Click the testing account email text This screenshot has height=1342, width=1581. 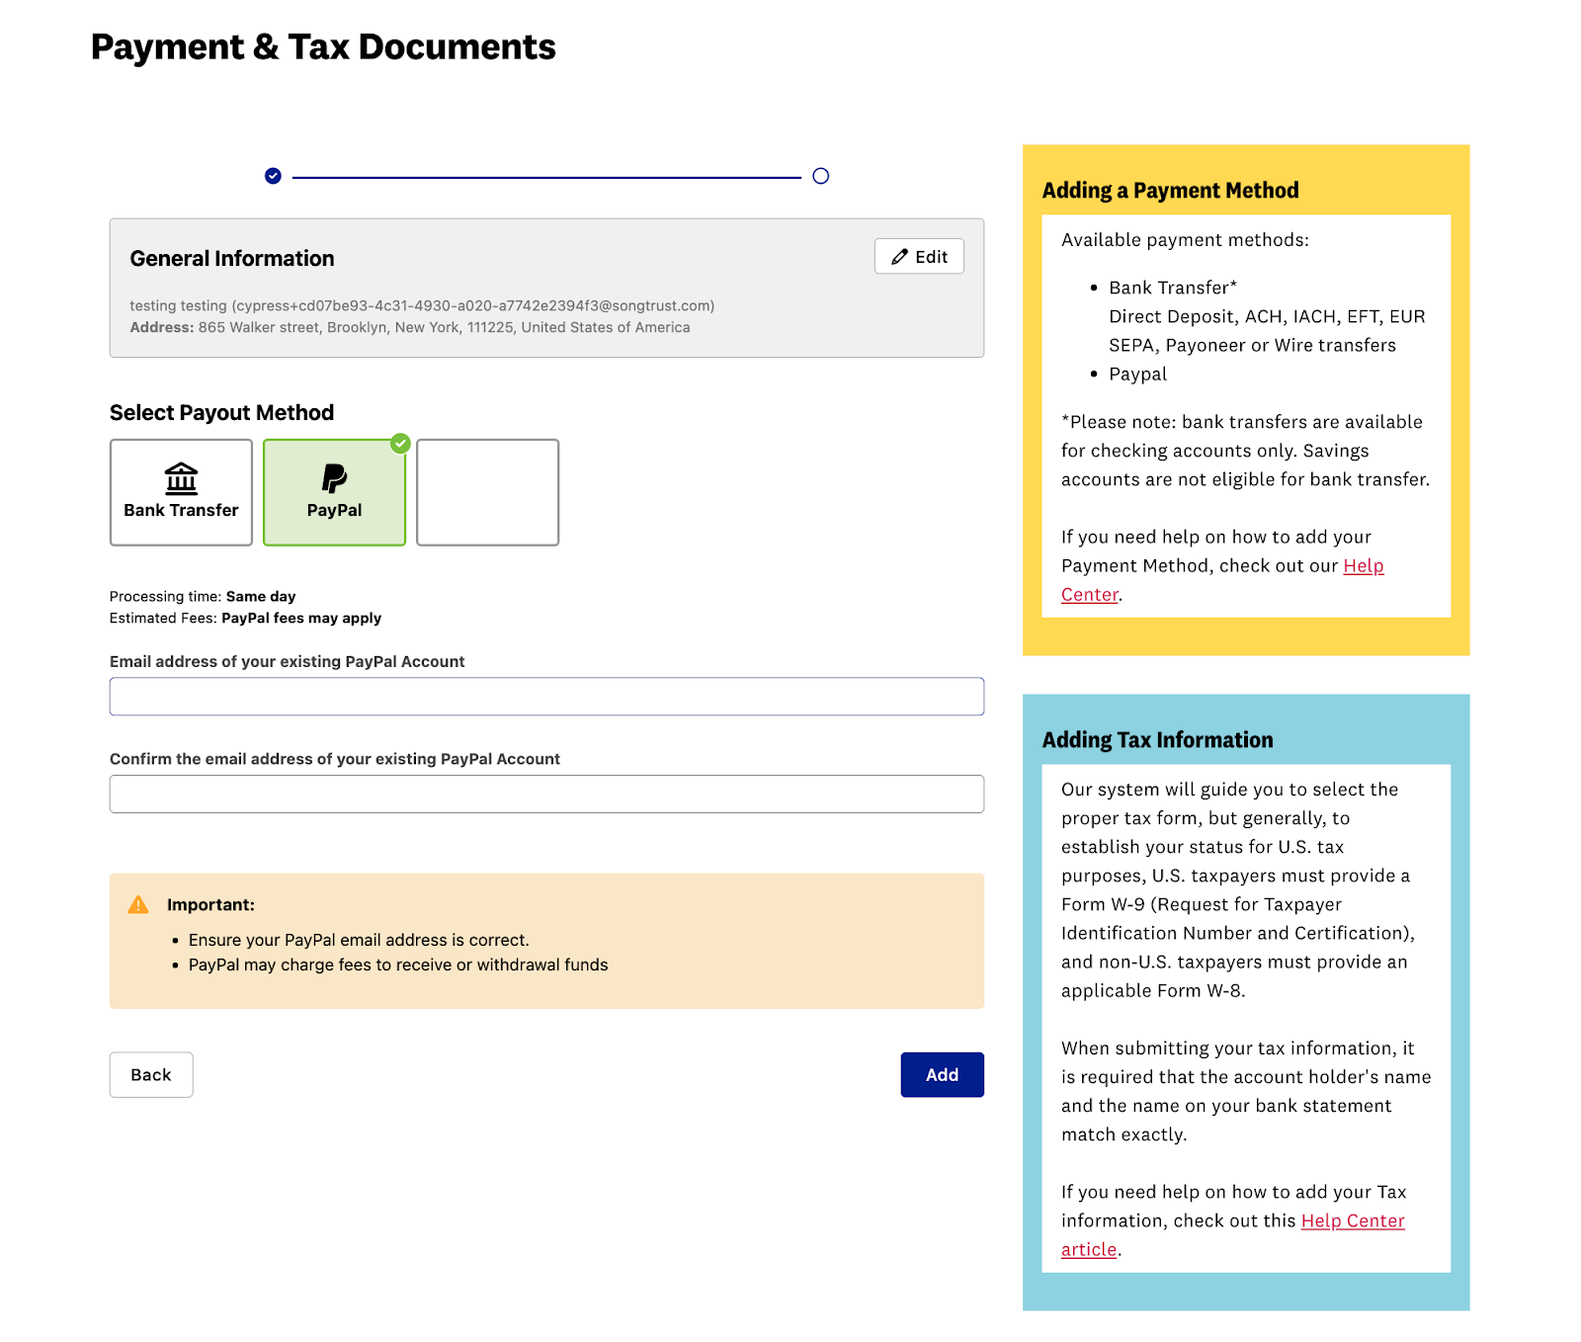[422, 305]
